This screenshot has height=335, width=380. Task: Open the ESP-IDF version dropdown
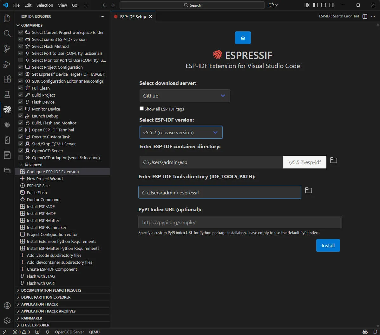tap(181, 132)
